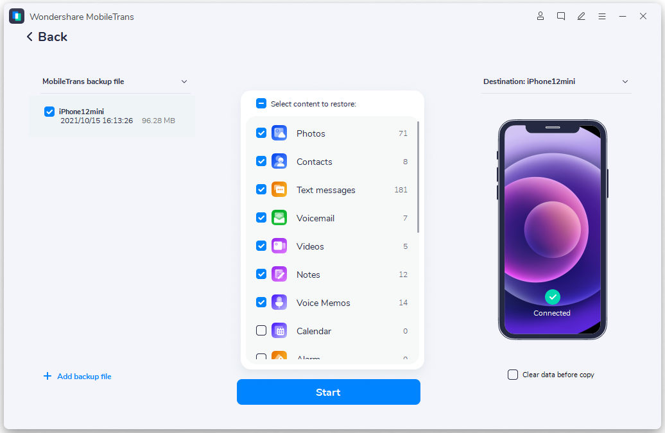
Task: Click the Contacts icon
Action: (x=279, y=162)
